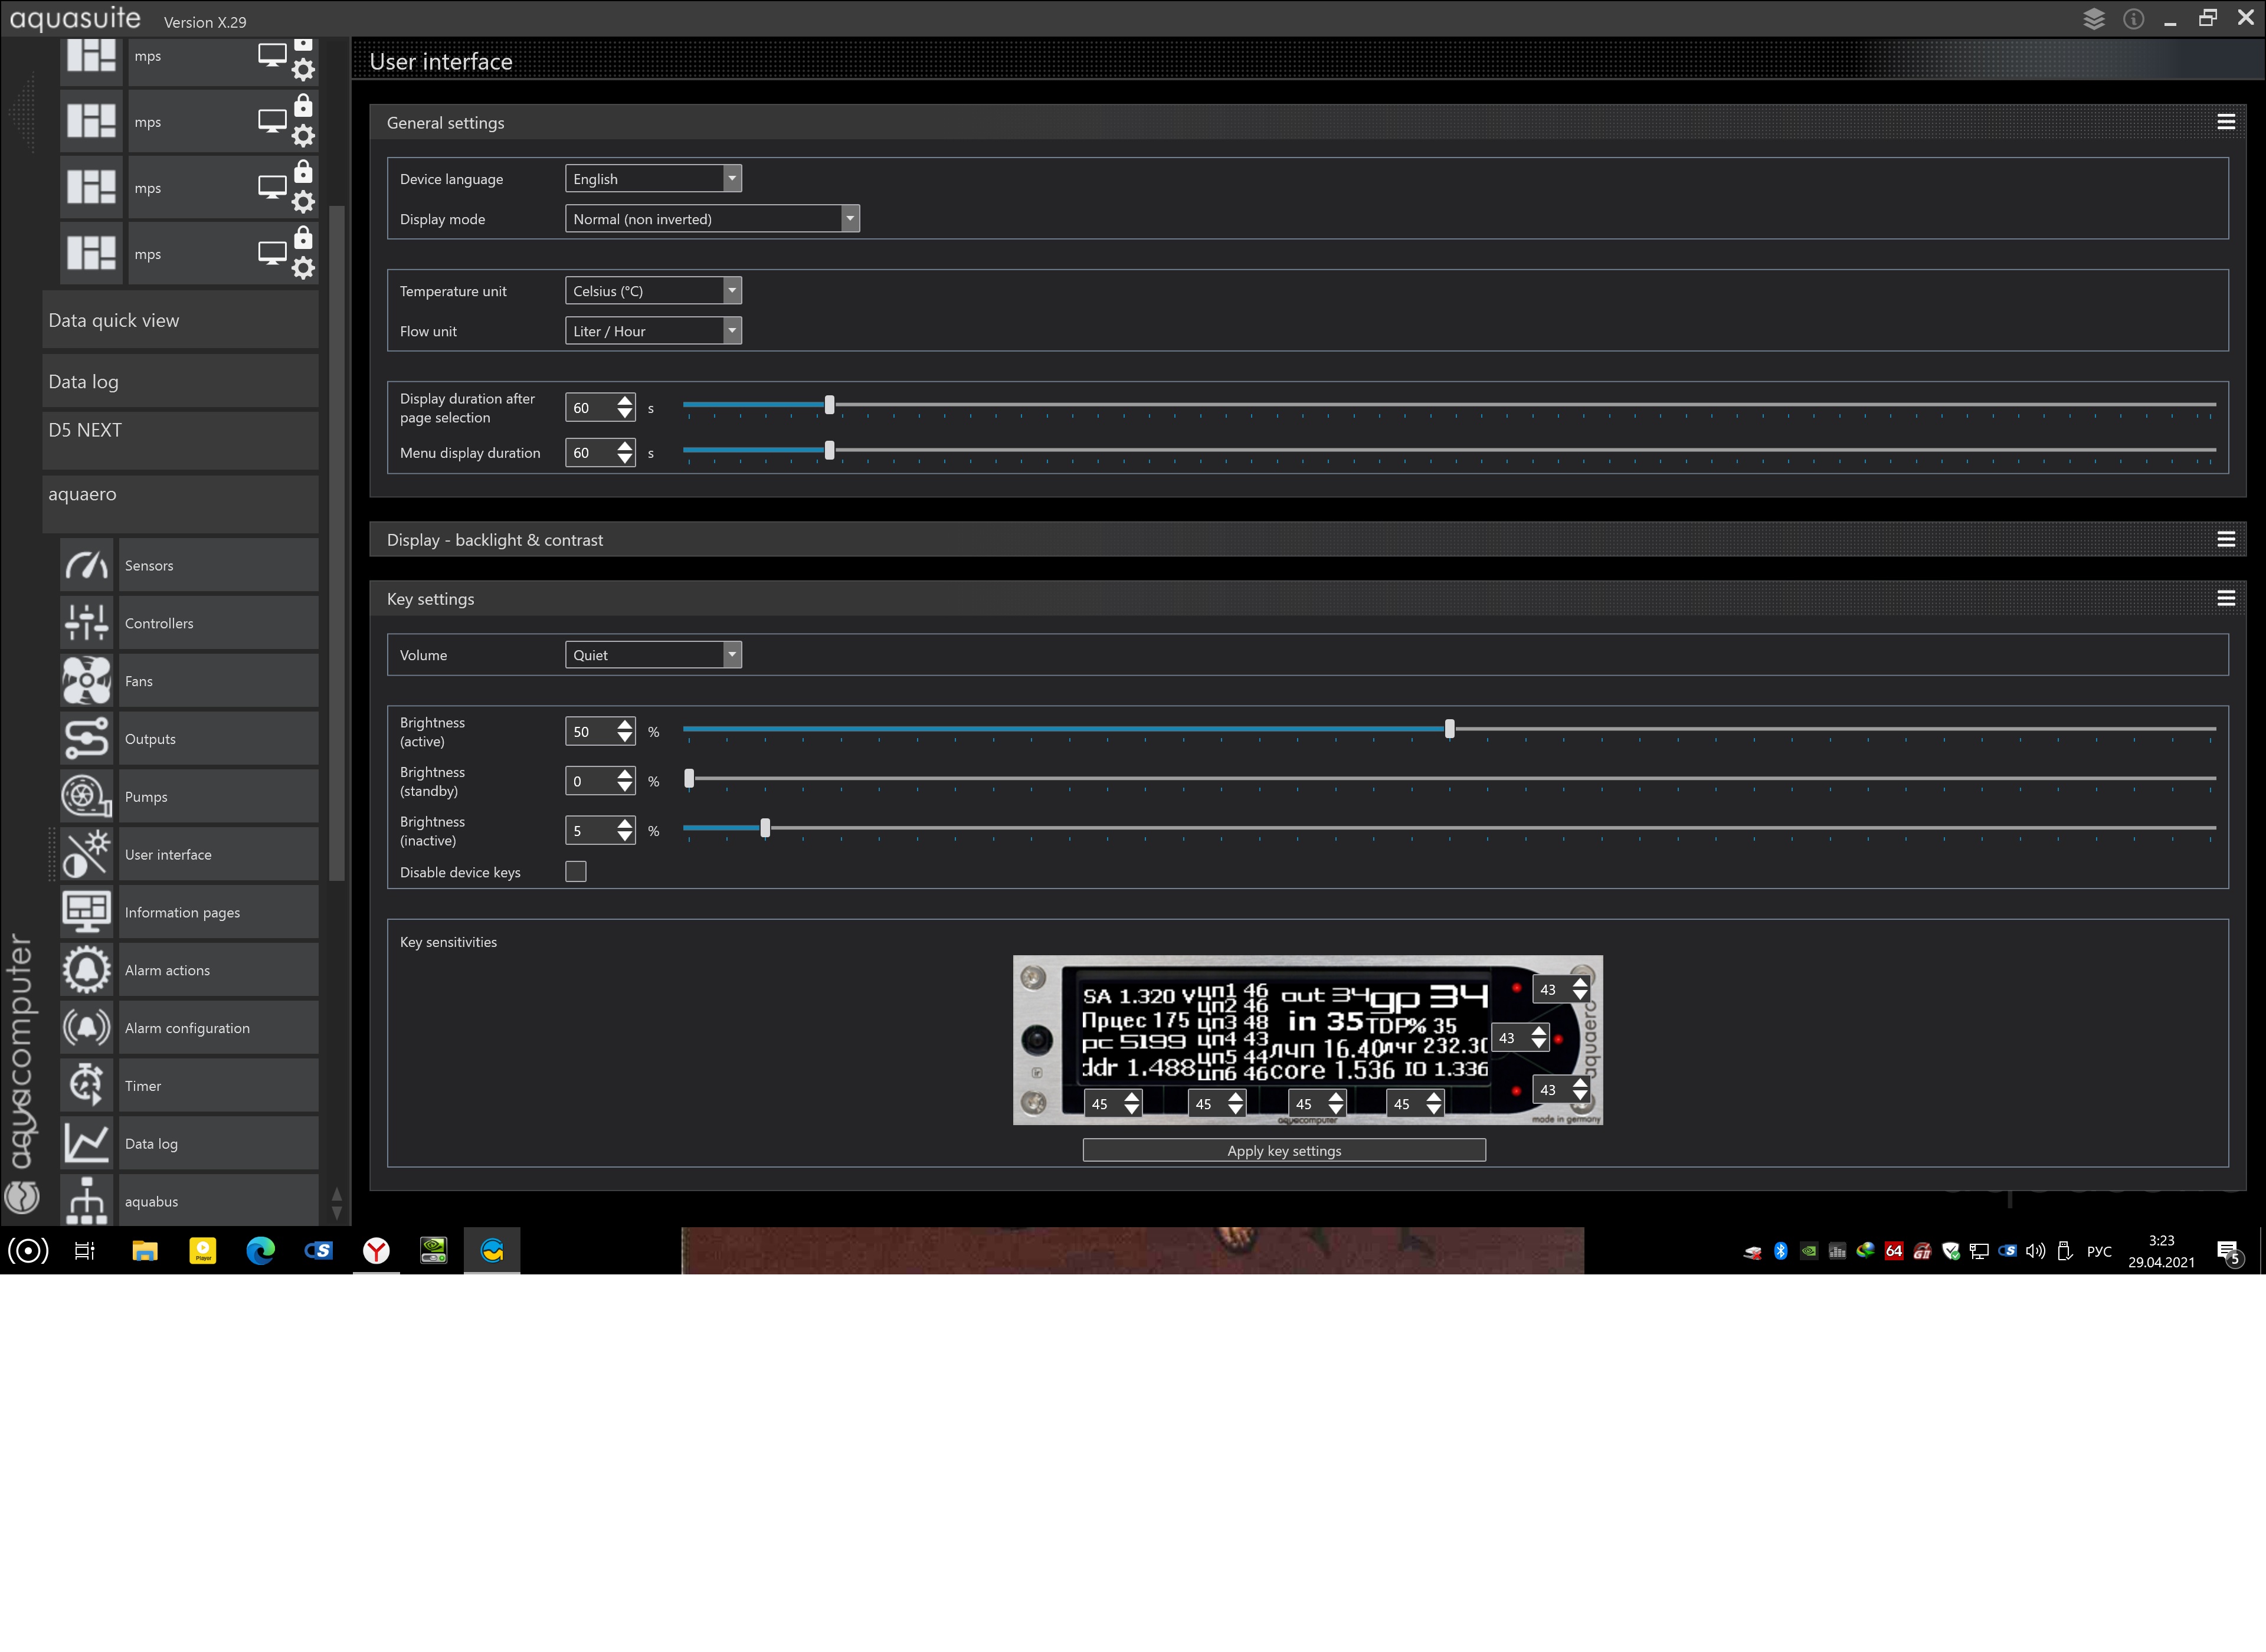Open the Outputs icon in sidebar
This screenshot has width=2266, height=1652.
(86, 739)
